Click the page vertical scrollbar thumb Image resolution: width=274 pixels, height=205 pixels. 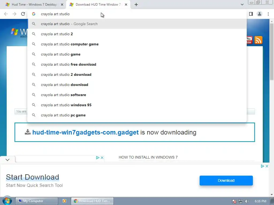(272, 52)
